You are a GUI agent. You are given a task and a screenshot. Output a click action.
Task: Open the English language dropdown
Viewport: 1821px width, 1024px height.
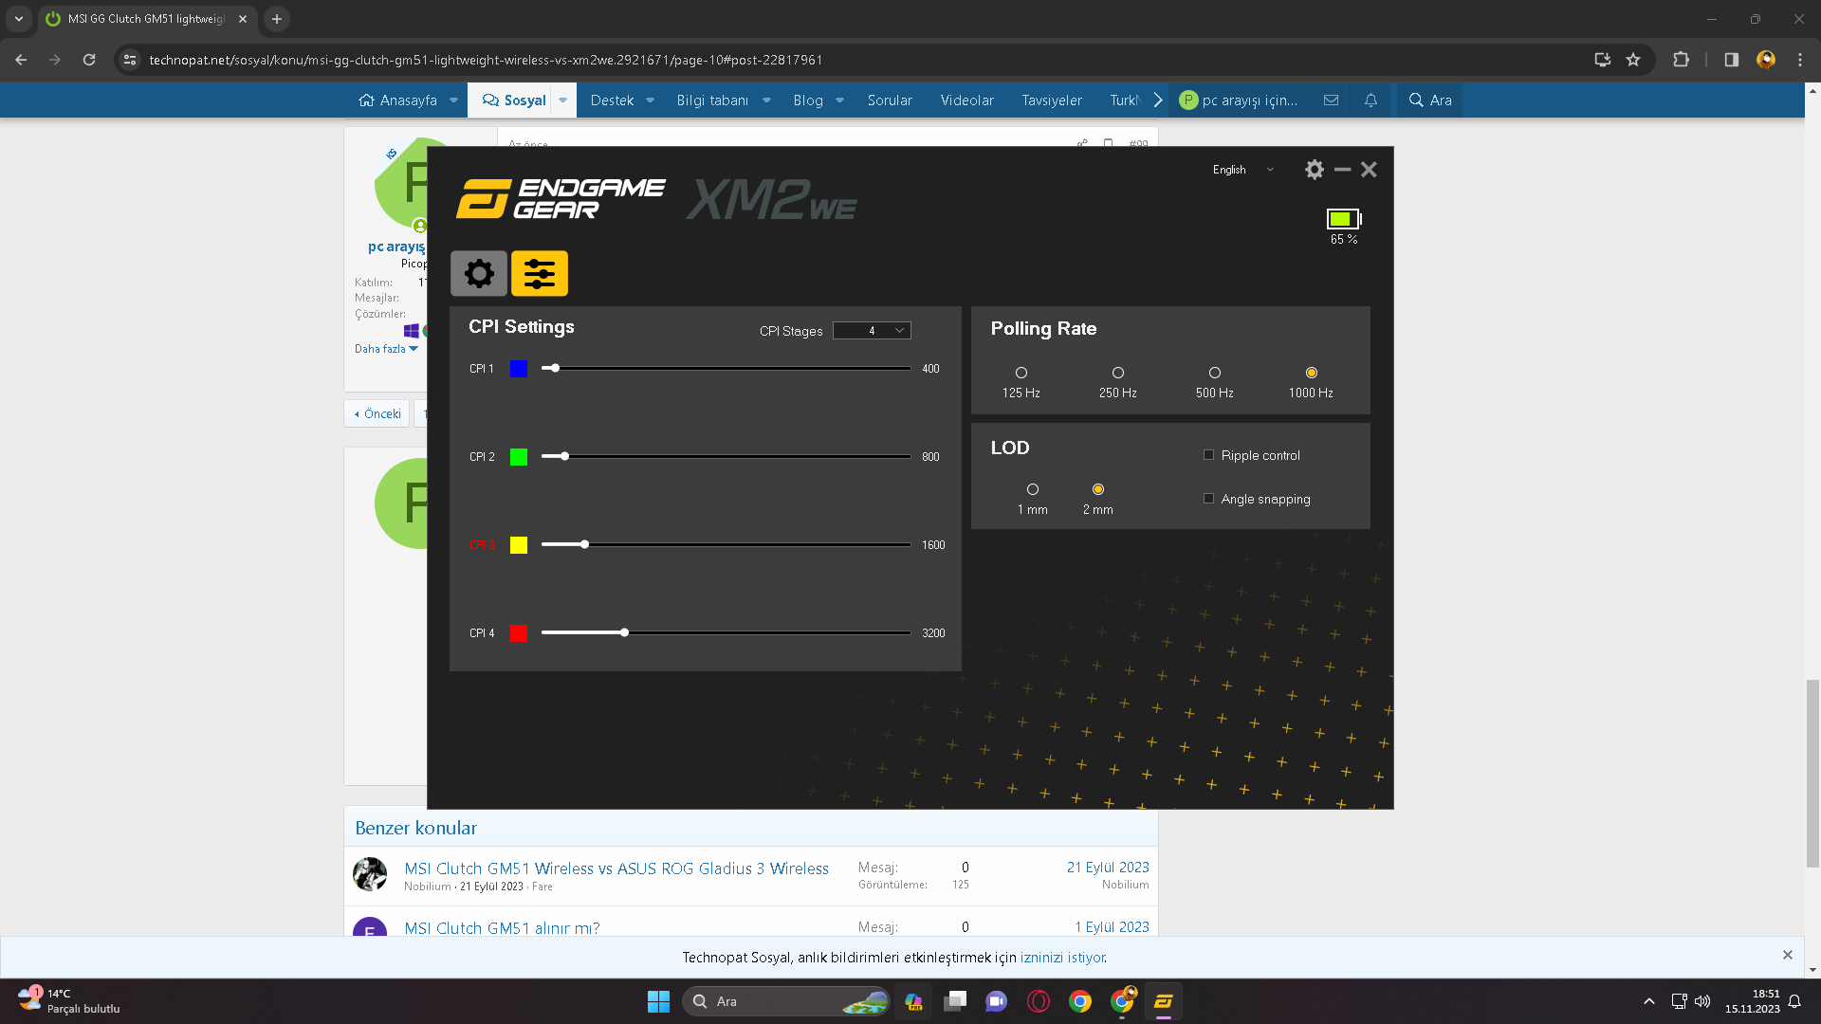point(1242,170)
